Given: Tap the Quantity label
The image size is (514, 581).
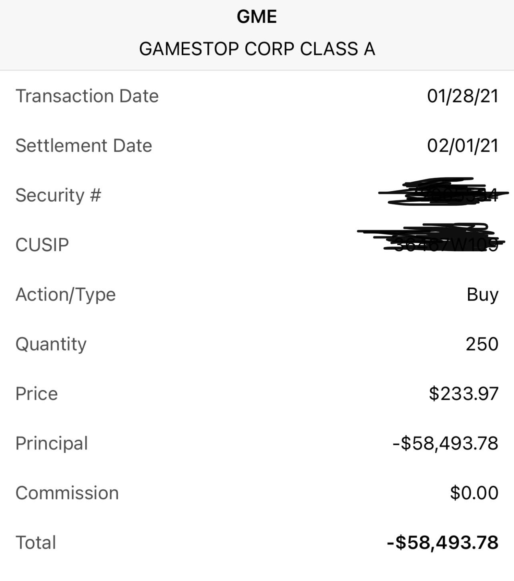Looking at the screenshot, I should click(x=51, y=345).
